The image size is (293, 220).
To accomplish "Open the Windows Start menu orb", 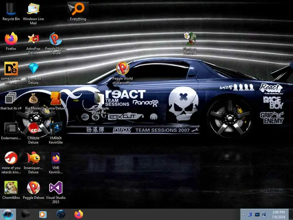I will (7, 214).
